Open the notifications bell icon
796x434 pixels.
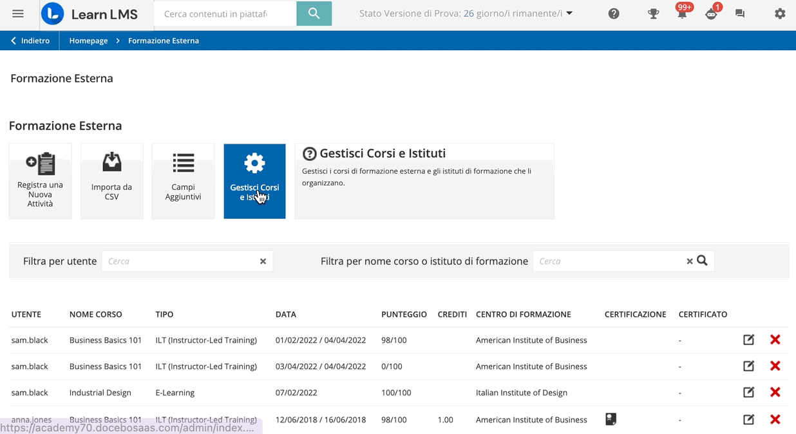681,14
